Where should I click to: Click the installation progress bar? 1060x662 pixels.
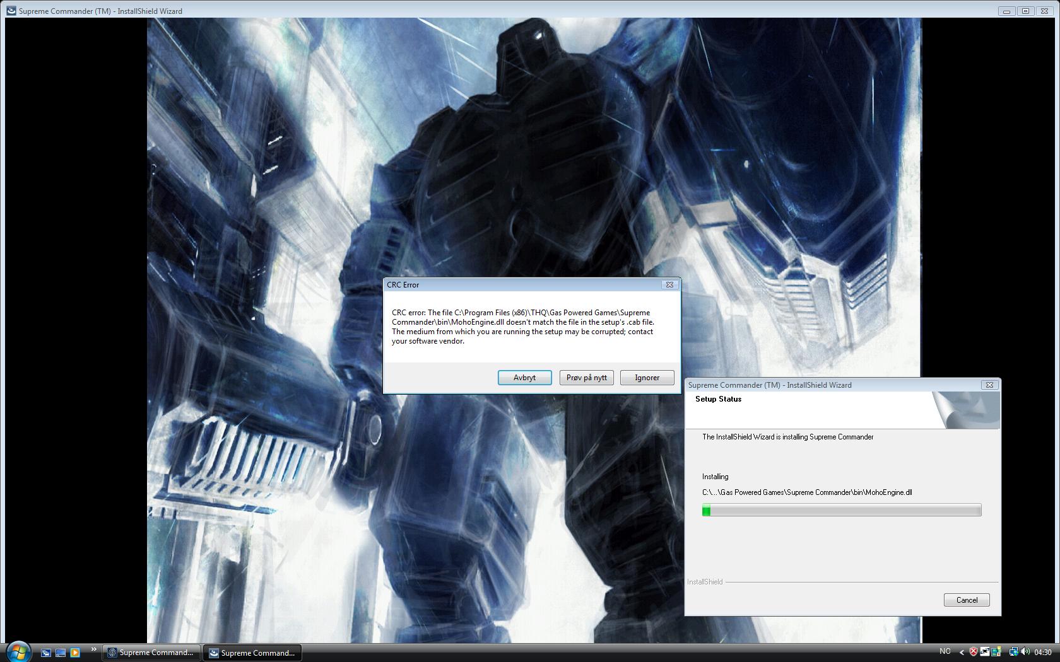(x=842, y=510)
